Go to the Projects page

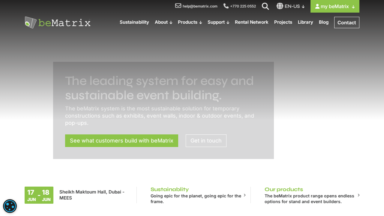[283, 22]
